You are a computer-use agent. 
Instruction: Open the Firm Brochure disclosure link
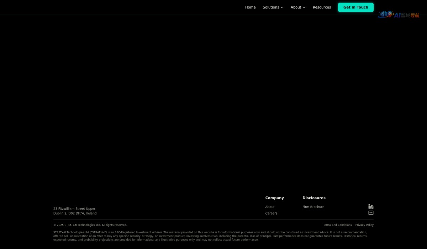[313, 207]
